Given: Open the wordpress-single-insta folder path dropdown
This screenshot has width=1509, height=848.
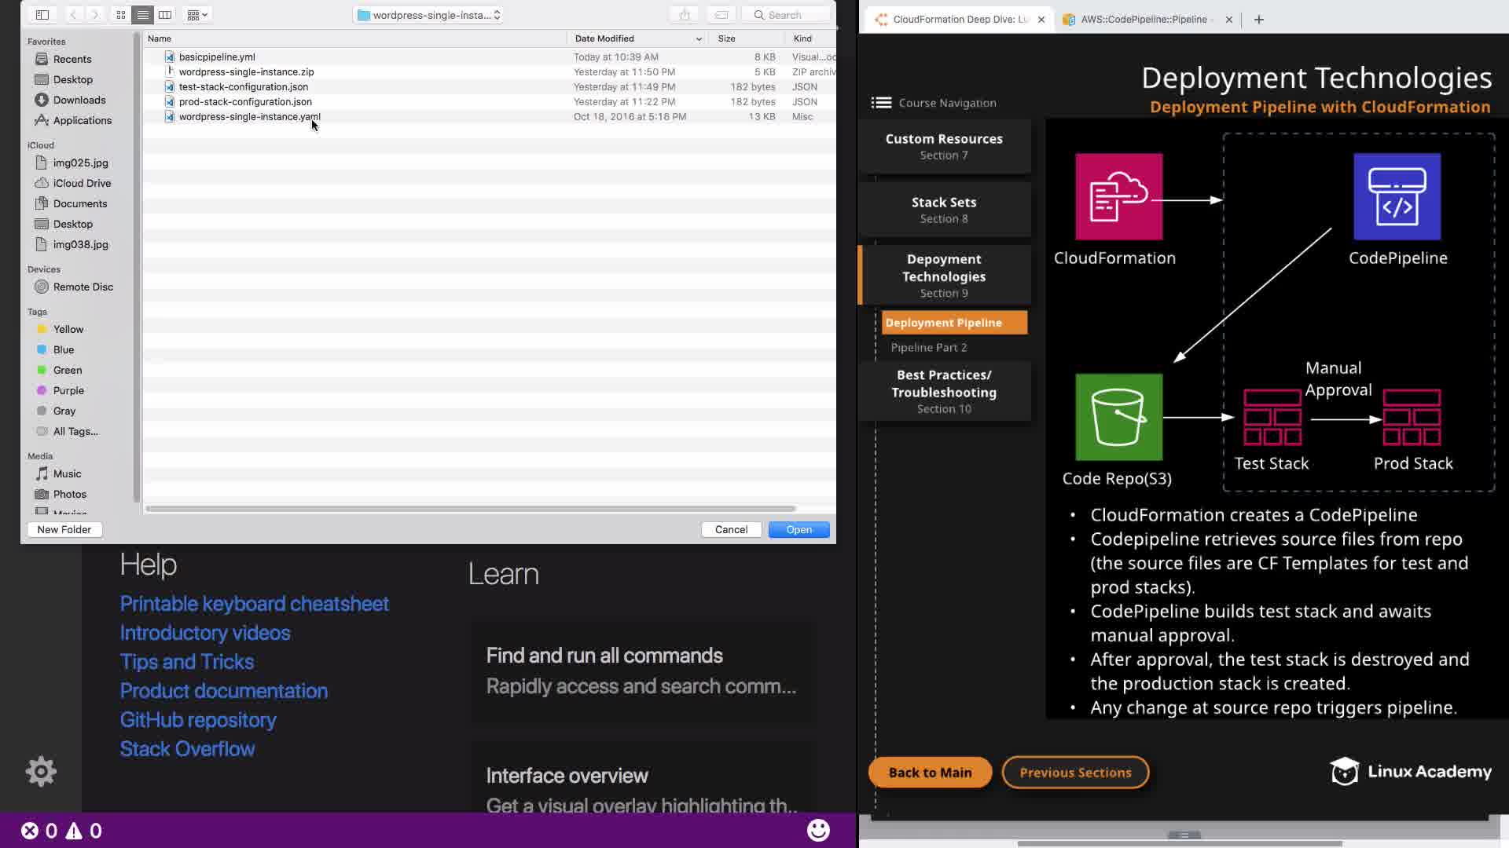Looking at the screenshot, I should tap(428, 15).
